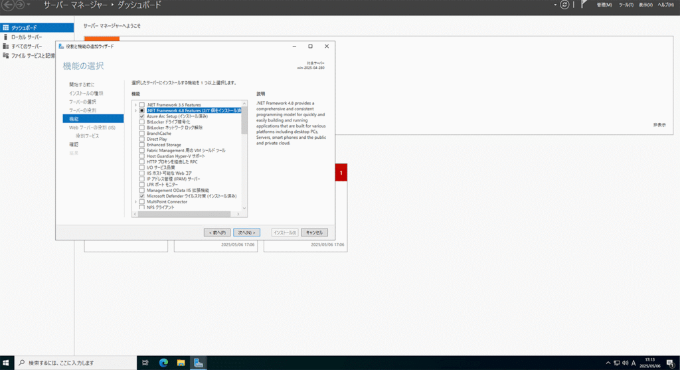Click the キャンセル button
Screen dimensions: 680x370
tap(314, 232)
